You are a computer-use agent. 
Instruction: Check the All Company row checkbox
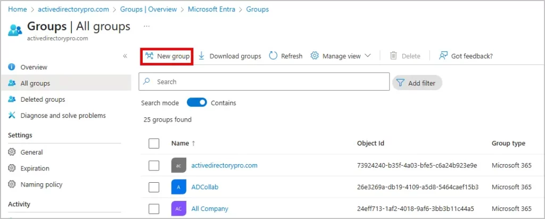[154, 209]
